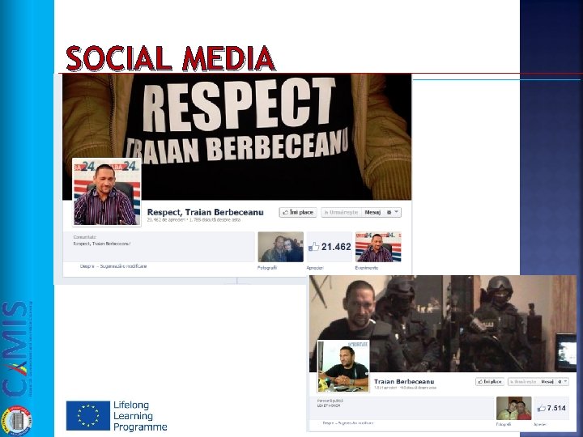Click the RESPECT cover photo
Viewport: 583px width, 437px height.
236,137
